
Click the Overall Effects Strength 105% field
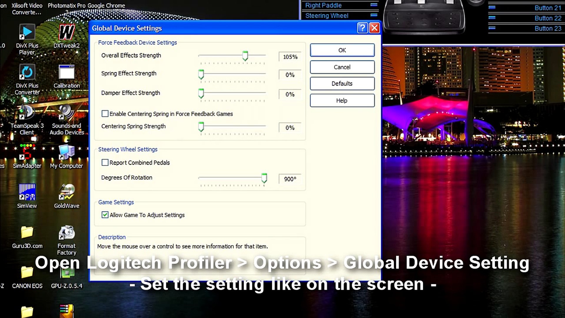coord(290,57)
